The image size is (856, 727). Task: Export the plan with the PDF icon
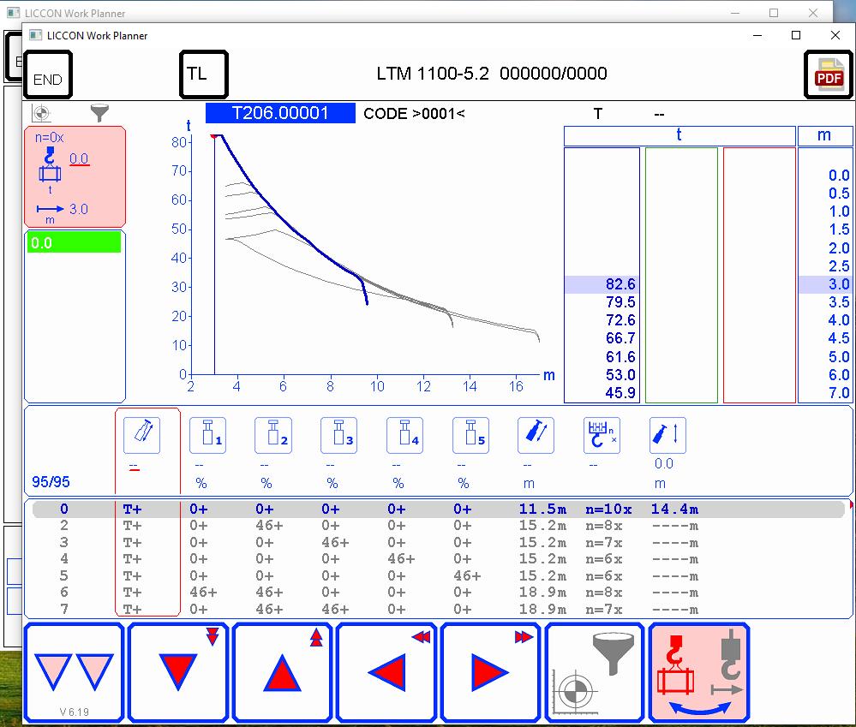click(829, 74)
